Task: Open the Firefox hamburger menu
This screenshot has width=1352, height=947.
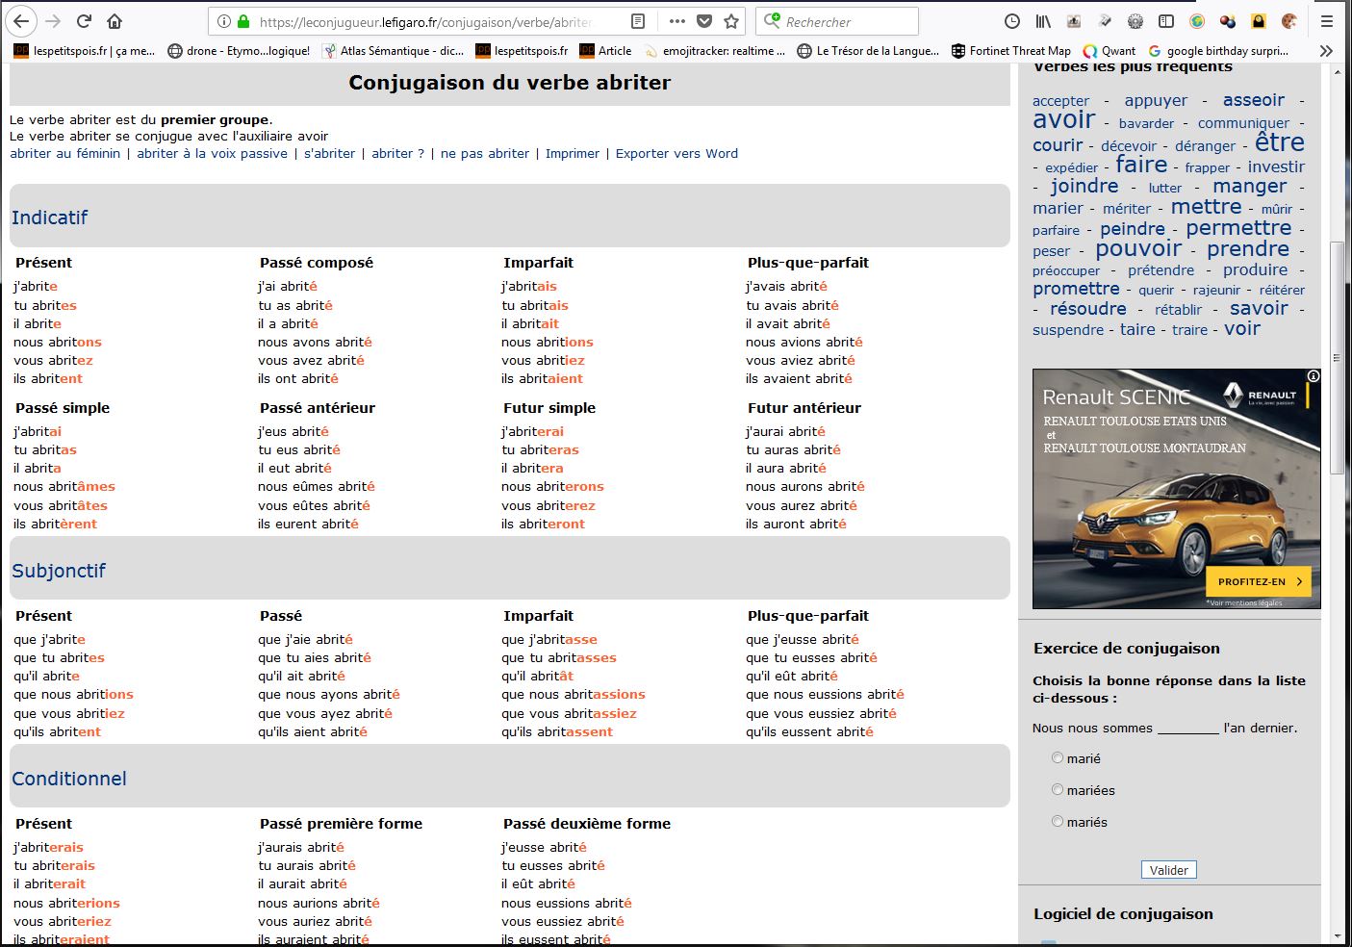Action: 1327,21
